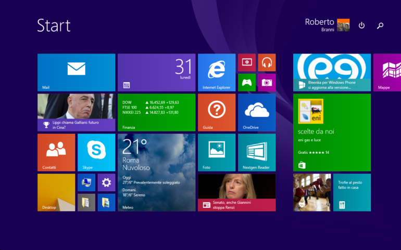Open the orange Music headphones tile
The image size is (401, 250).
(x=267, y=62)
